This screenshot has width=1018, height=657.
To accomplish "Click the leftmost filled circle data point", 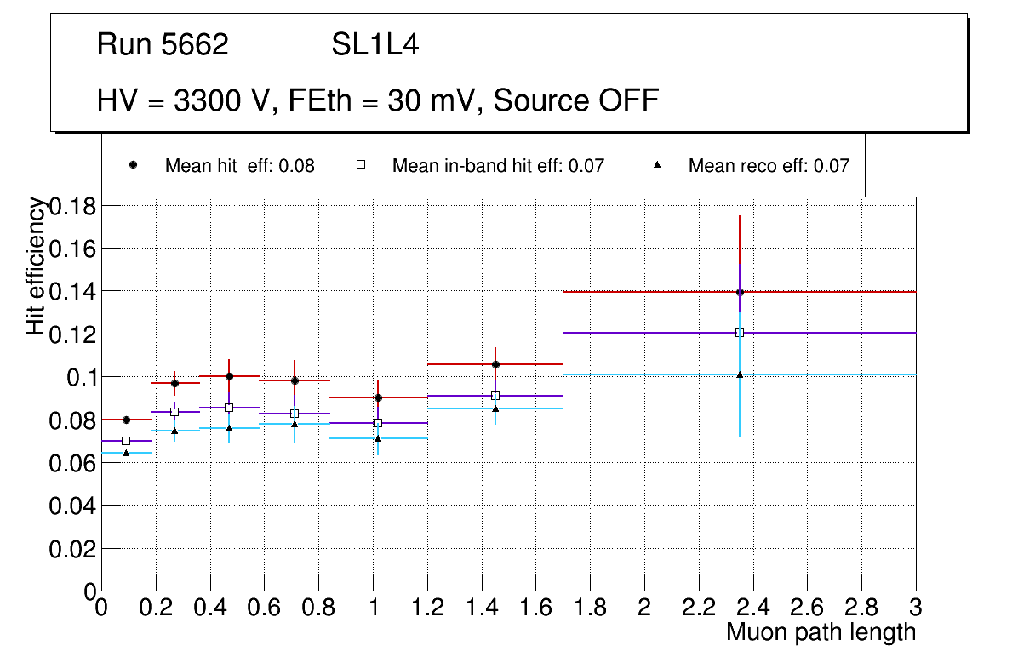I will pos(126,420).
